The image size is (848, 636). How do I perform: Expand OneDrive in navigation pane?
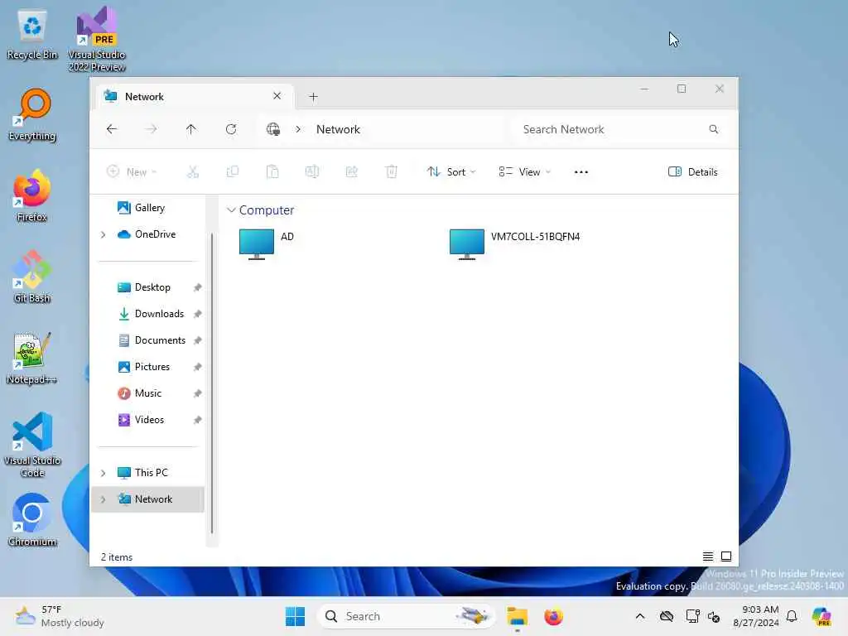[x=103, y=234]
